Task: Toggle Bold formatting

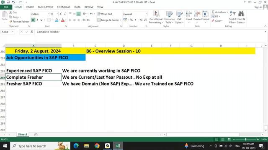Action: tap(33, 20)
